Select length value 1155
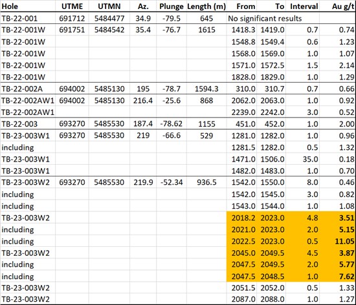356x305 pixels. pyautogui.click(x=206, y=124)
